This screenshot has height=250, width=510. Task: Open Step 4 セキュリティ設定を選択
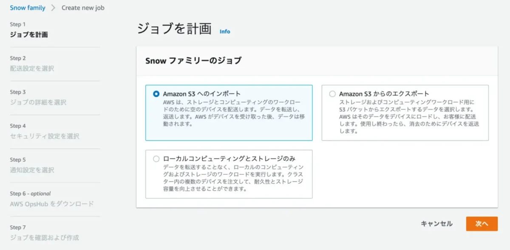(x=44, y=136)
